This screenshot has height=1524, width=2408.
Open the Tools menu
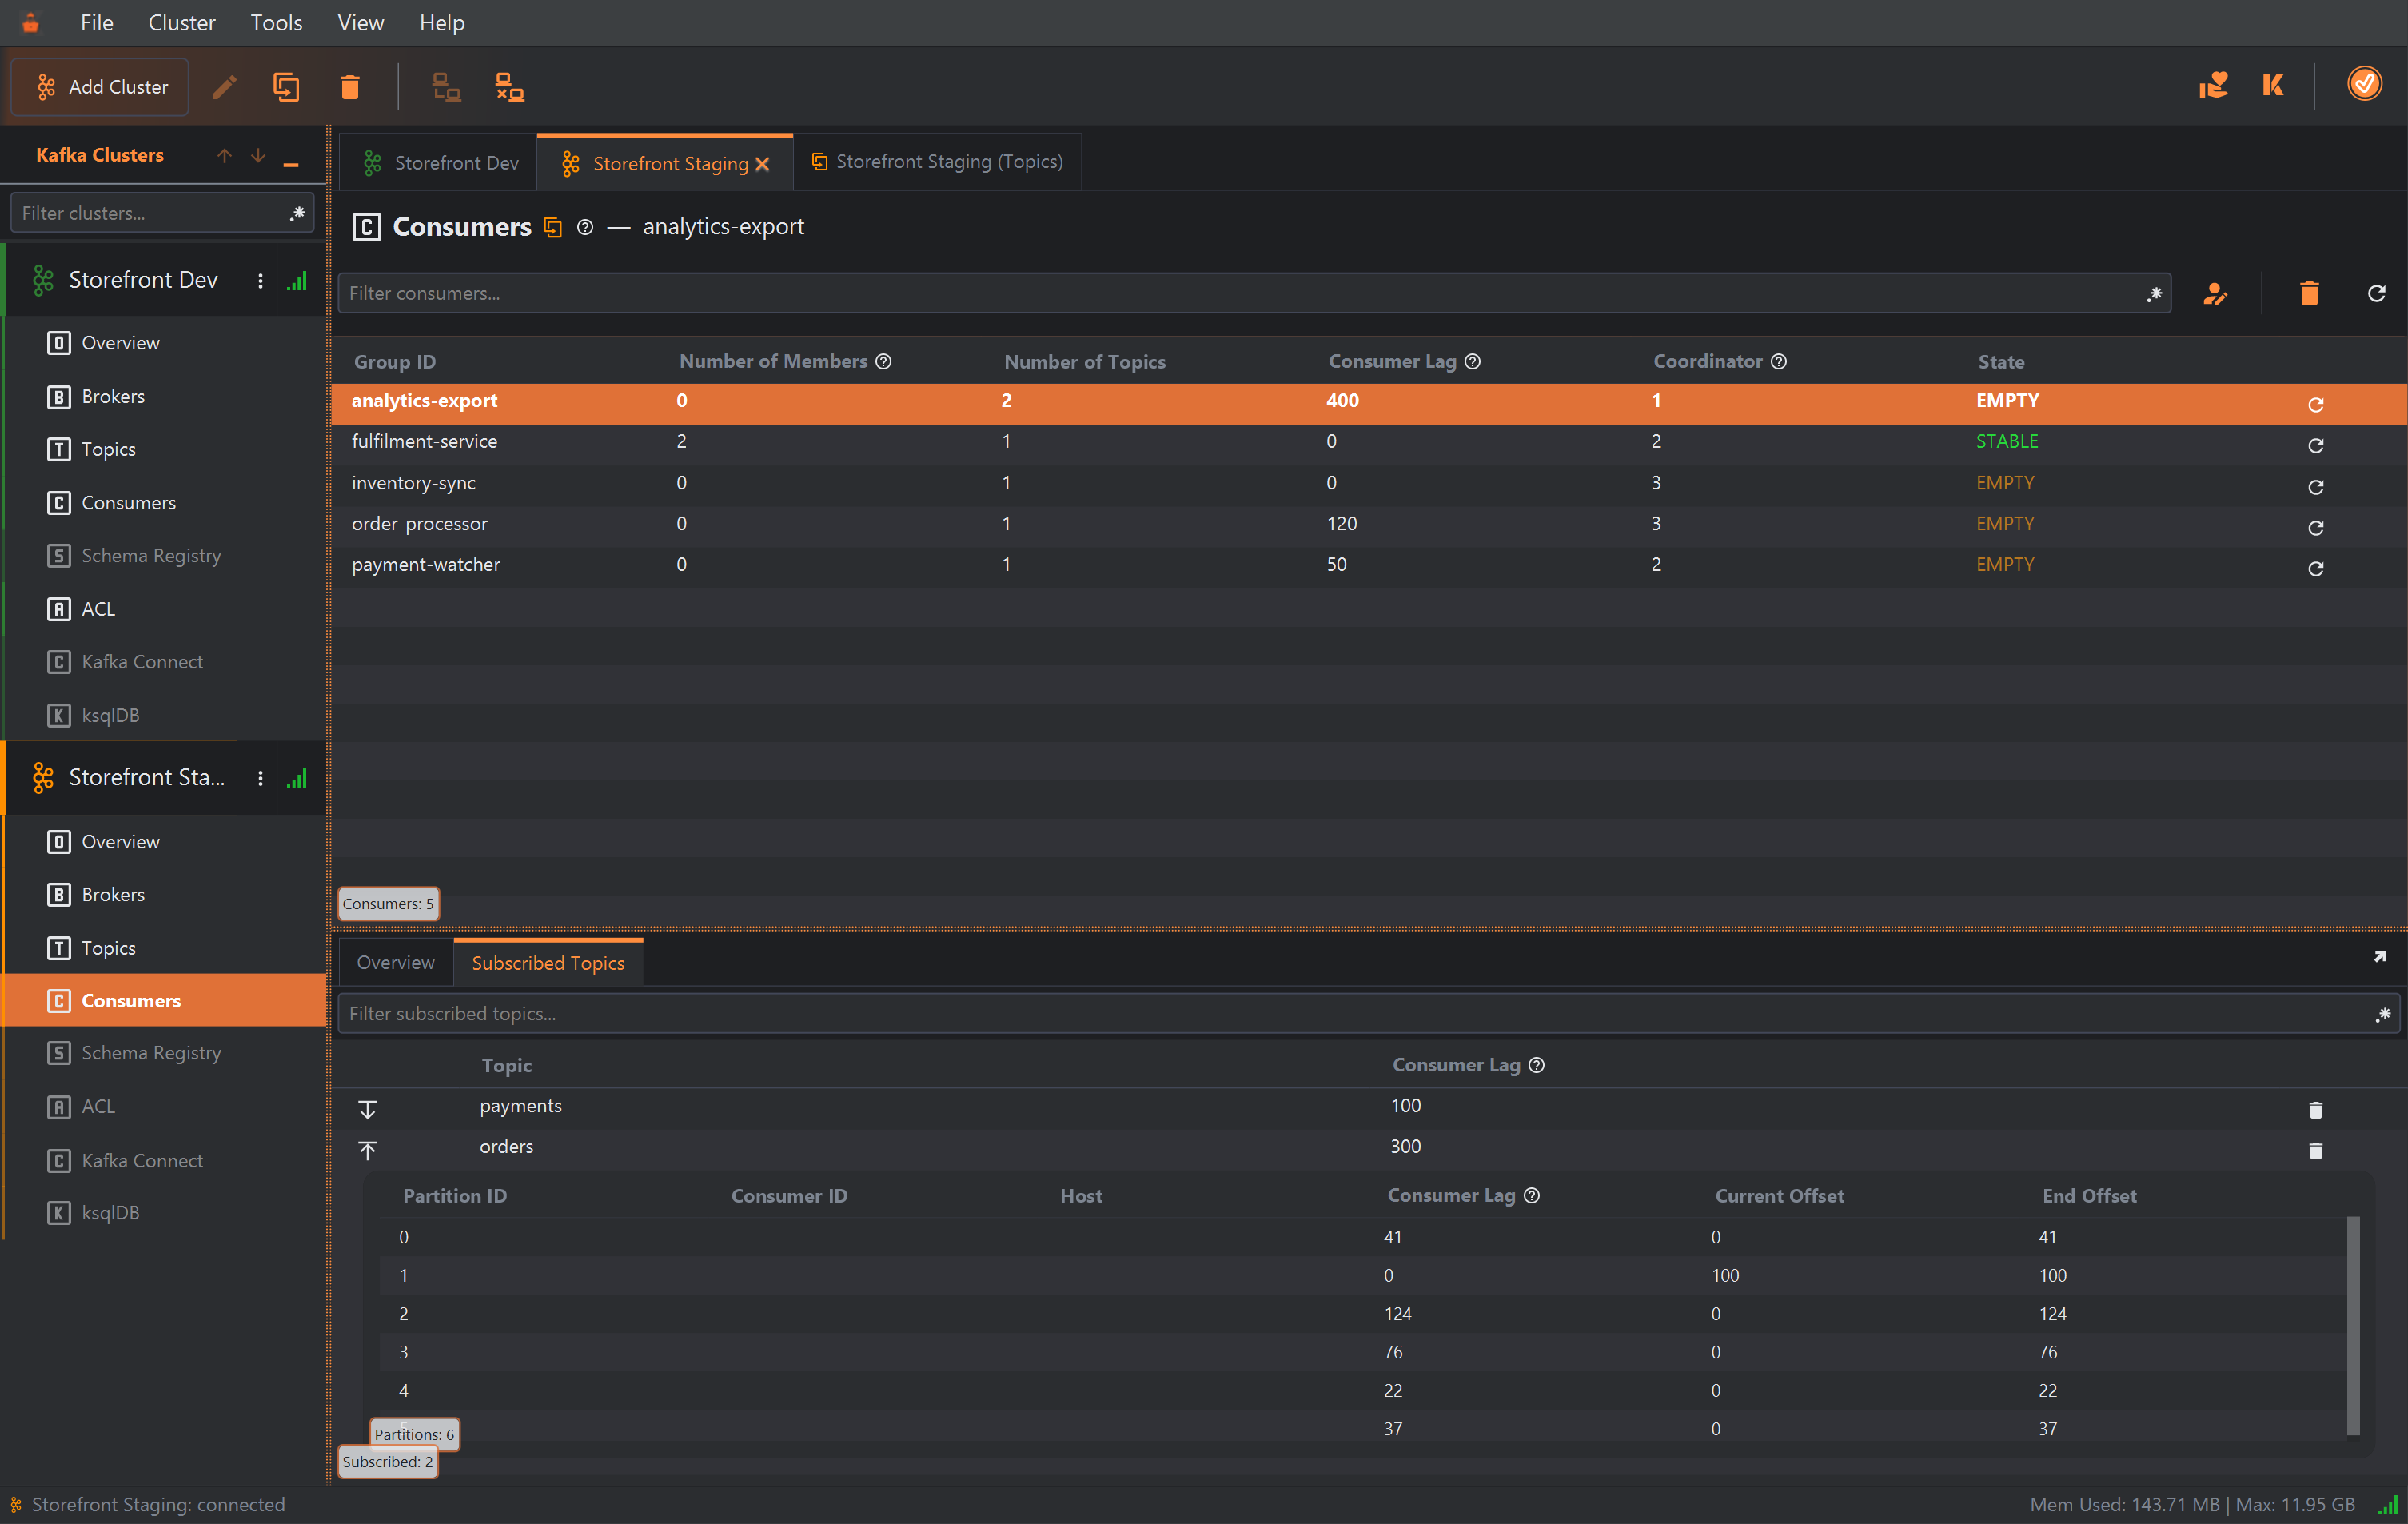pos(276,22)
